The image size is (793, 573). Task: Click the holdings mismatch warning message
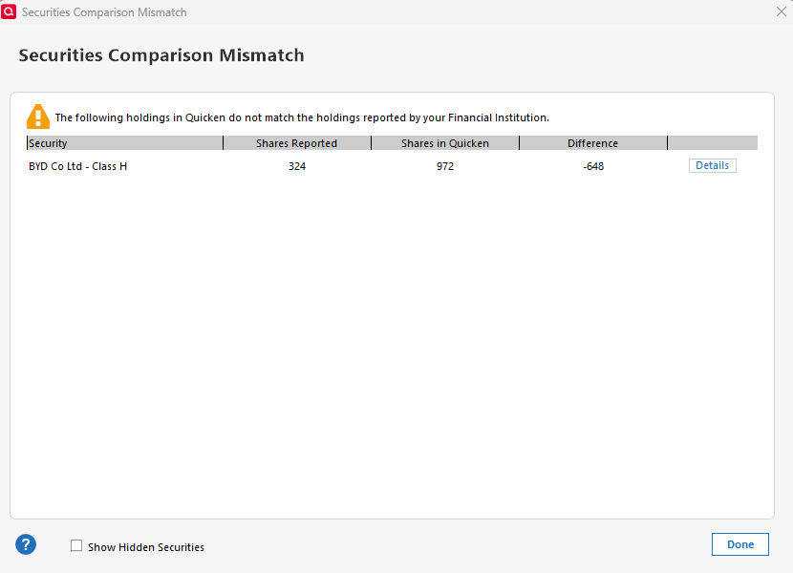pyautogui.click(x=302, y=117)
